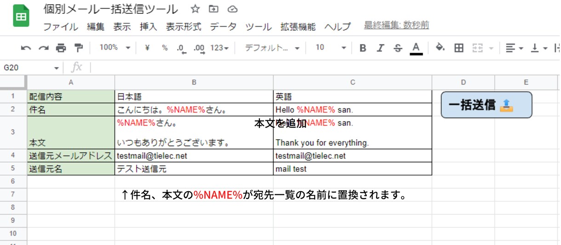Toggle italic formatting
561x245 pixels.
pos(380,48)
